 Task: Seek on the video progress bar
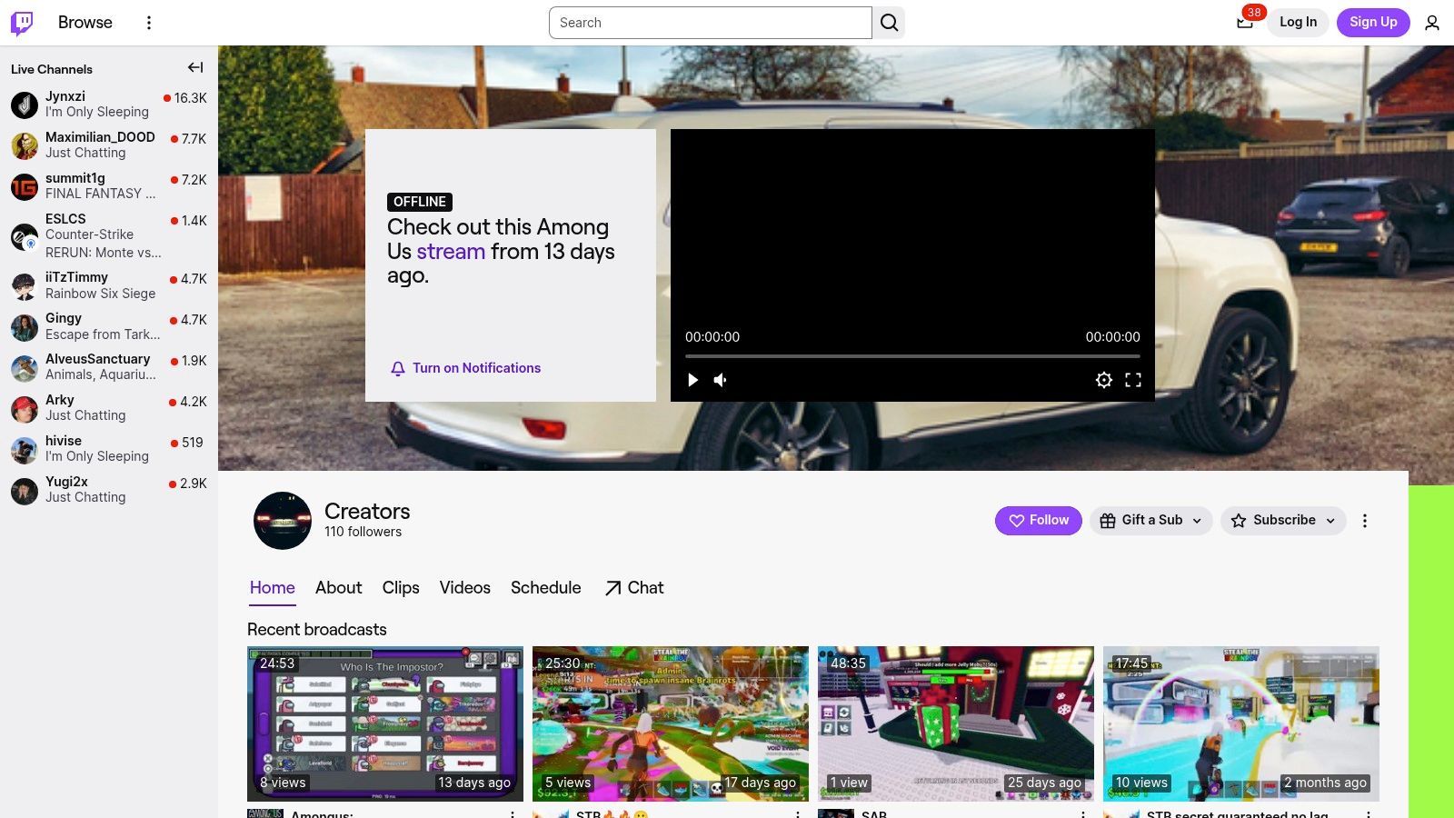point(912,356)
